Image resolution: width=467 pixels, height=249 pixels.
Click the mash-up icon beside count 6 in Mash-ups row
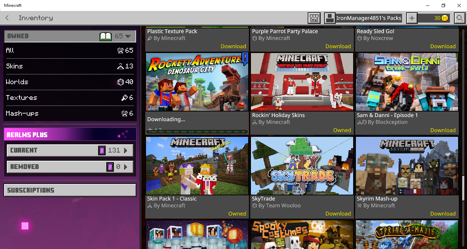click(x=124, y=114)
